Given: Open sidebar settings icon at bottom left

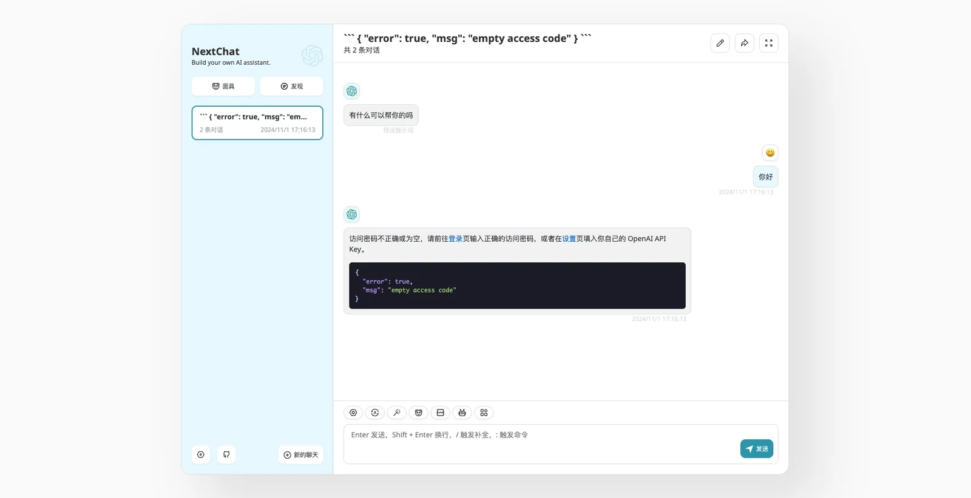Looking at the screenshot, I should coord(201,454).
